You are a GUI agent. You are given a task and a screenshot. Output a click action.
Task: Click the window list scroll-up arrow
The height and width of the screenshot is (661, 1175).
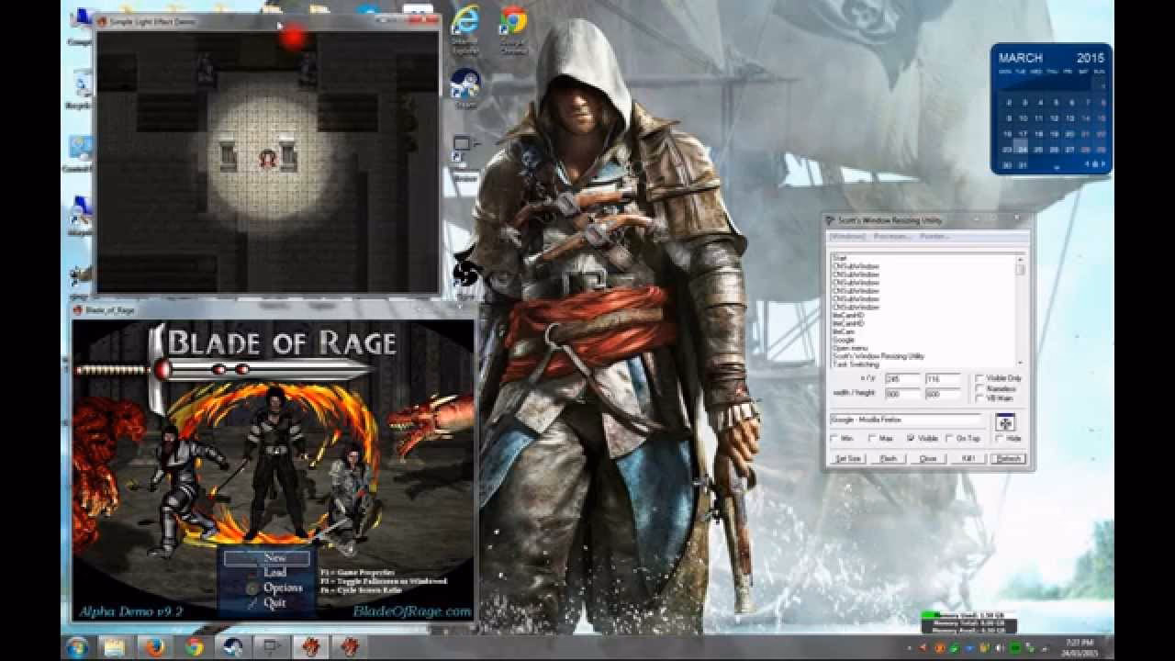point(1020,259)
